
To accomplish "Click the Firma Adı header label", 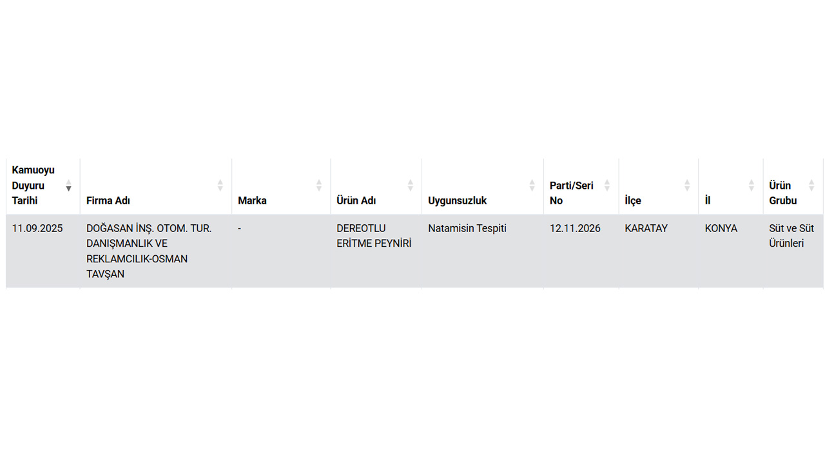I will click(x=108, y=200).
